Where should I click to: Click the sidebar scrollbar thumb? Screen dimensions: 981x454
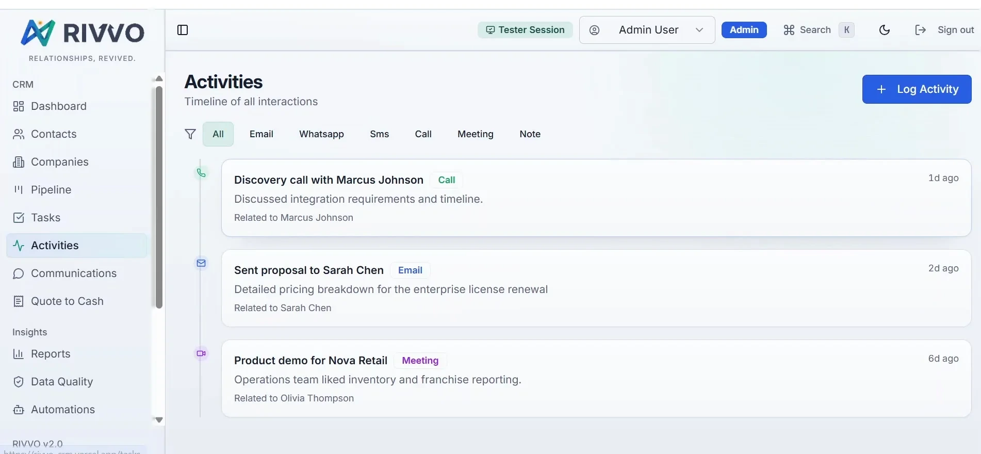click(x=159, y=197)
